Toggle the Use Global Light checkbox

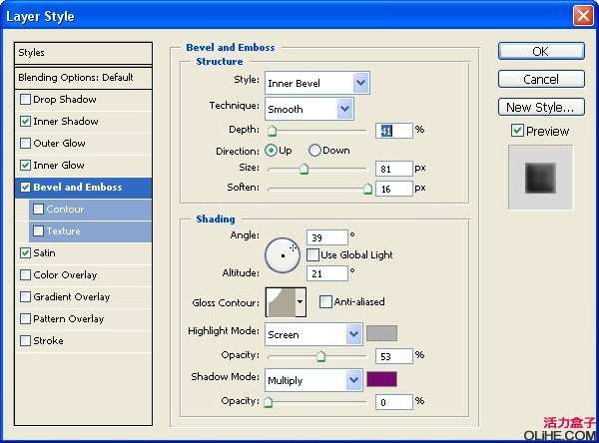click(312, 255)
